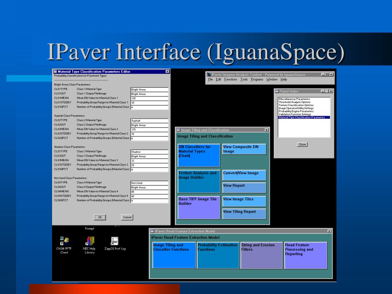Image resolution: width=392 pixels, height=294 pixels.
Task: Click Convert/View Image button
Action: pyautogui.click(x=244, y=175)
